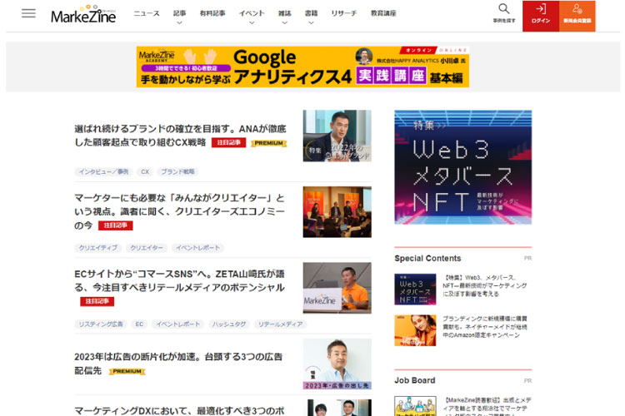Click PREMIUM badge on 2023年 広告 article
This screenshot has height=416, width=625.
pyautogui.click(x=127, y=371)
